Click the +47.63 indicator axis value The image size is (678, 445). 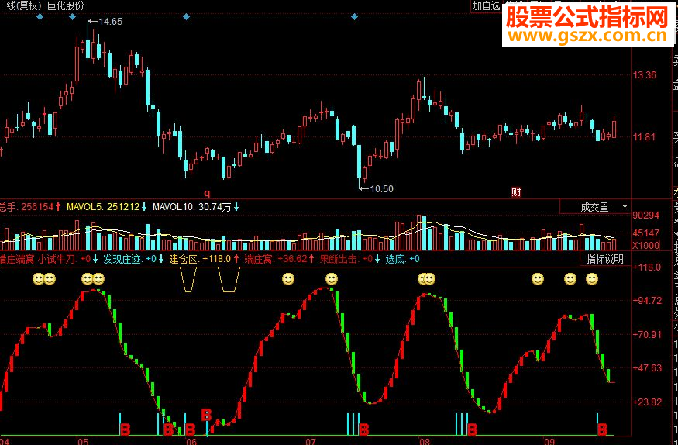point(647,368)
